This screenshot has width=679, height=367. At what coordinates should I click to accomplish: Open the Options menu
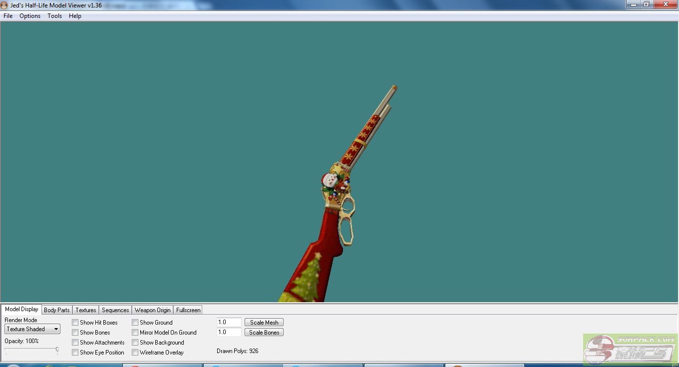(30, 16)
